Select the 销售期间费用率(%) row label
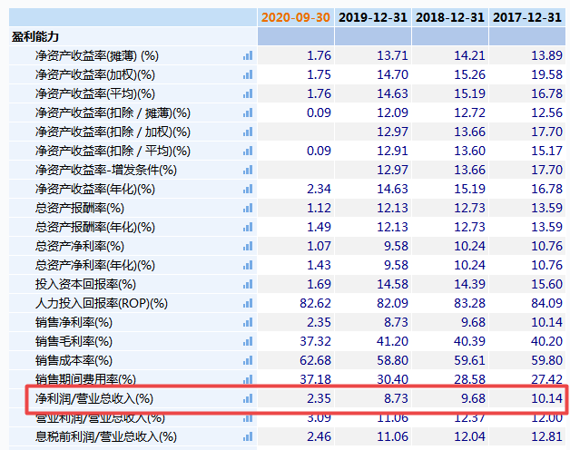Image resolution: width=570 pixels, height=450 pixels. coord(85,379)
